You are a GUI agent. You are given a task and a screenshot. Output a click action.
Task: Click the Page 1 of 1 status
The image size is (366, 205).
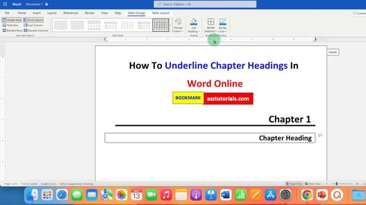pos(11,184)
